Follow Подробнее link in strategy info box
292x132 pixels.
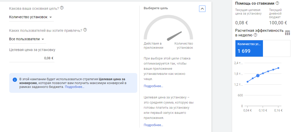coord(75,87)
